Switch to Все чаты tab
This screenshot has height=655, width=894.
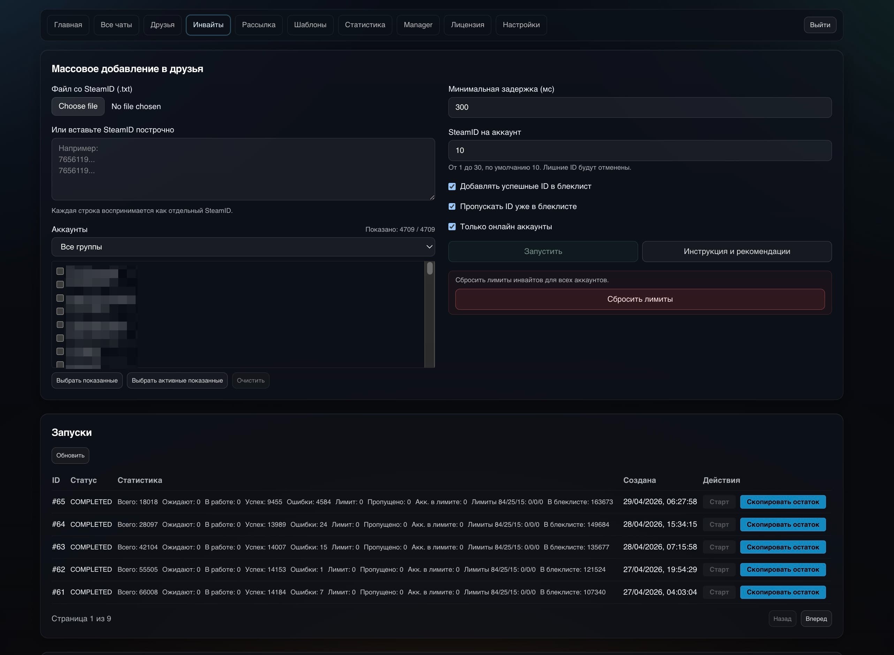click(x=116, y=25)
